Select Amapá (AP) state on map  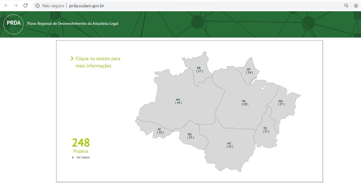[249, 71]
